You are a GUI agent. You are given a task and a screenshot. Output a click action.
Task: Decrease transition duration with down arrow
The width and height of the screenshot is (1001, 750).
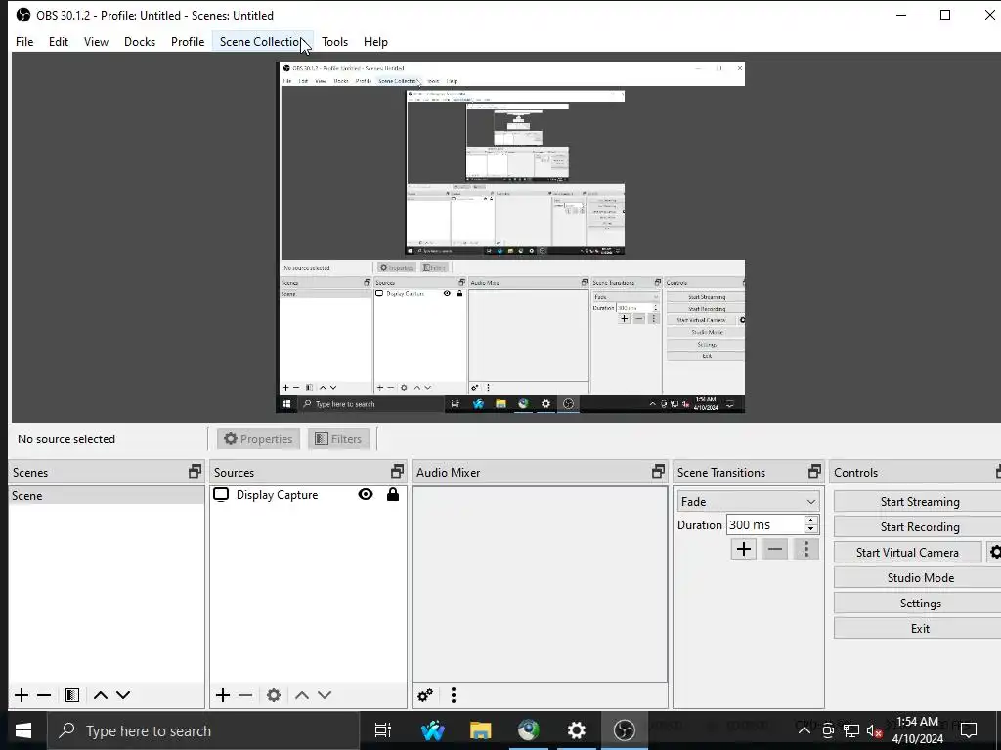coord(810,529)
